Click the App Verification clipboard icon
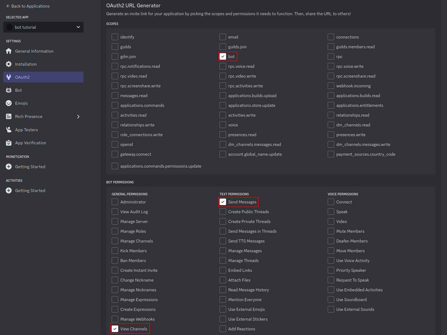Screen dimensions: 447x335 (x=9, y=143)
